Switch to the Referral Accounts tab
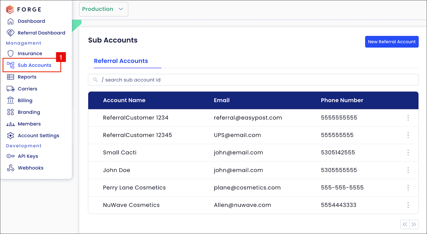This screenshot has height=234, width=427. [x=121, y=61]
